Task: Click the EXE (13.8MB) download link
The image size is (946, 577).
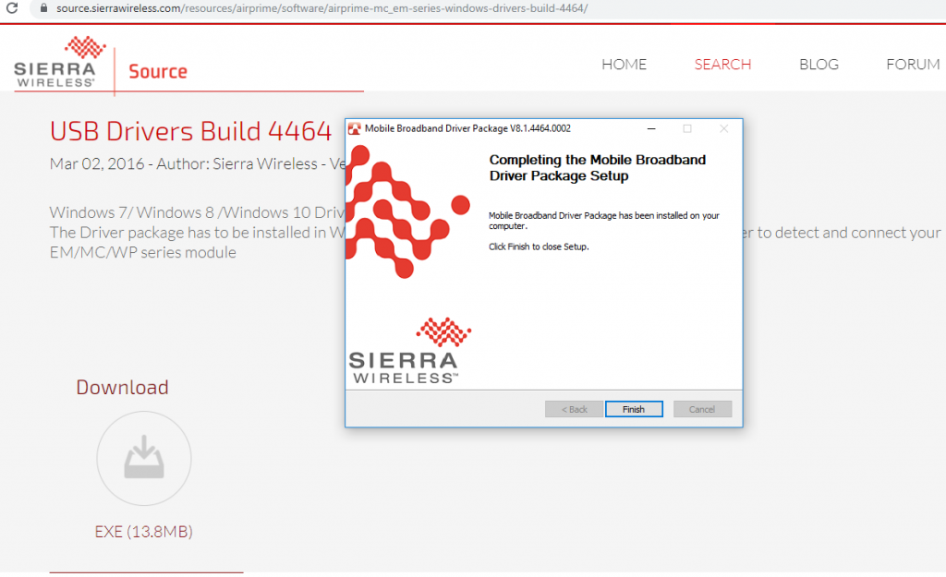Action: coord(143,532)
